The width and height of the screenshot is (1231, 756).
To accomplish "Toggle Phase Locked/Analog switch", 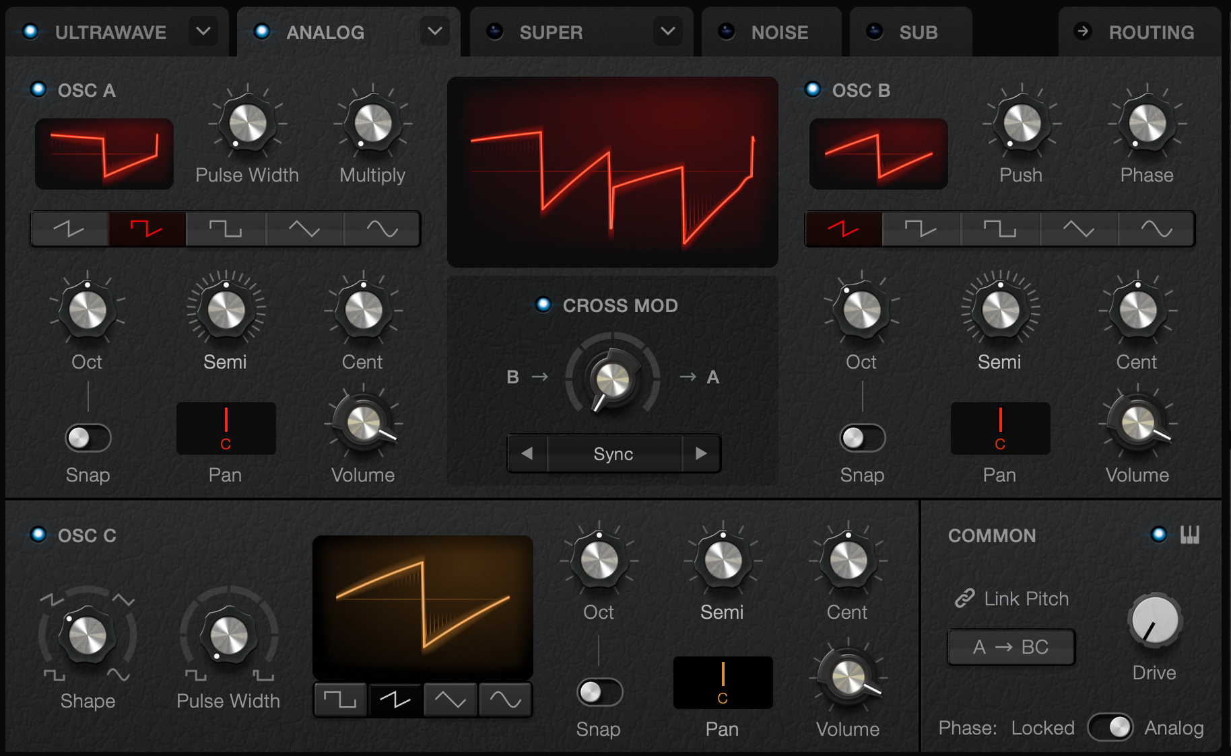I will (1110, 727).
